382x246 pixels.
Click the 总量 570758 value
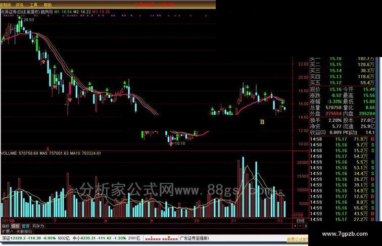coord(333,108)
